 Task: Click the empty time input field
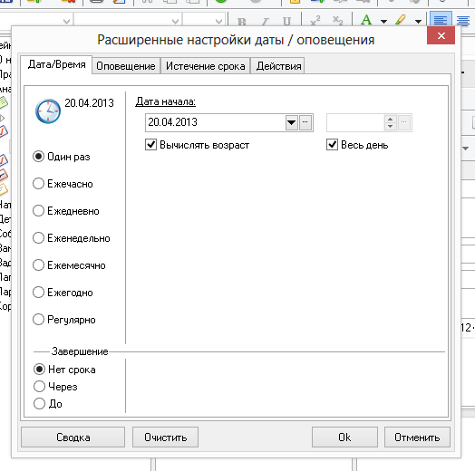click(355, 122)
